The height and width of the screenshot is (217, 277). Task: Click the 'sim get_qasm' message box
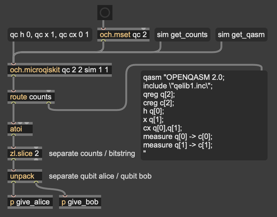coord(241,35)
